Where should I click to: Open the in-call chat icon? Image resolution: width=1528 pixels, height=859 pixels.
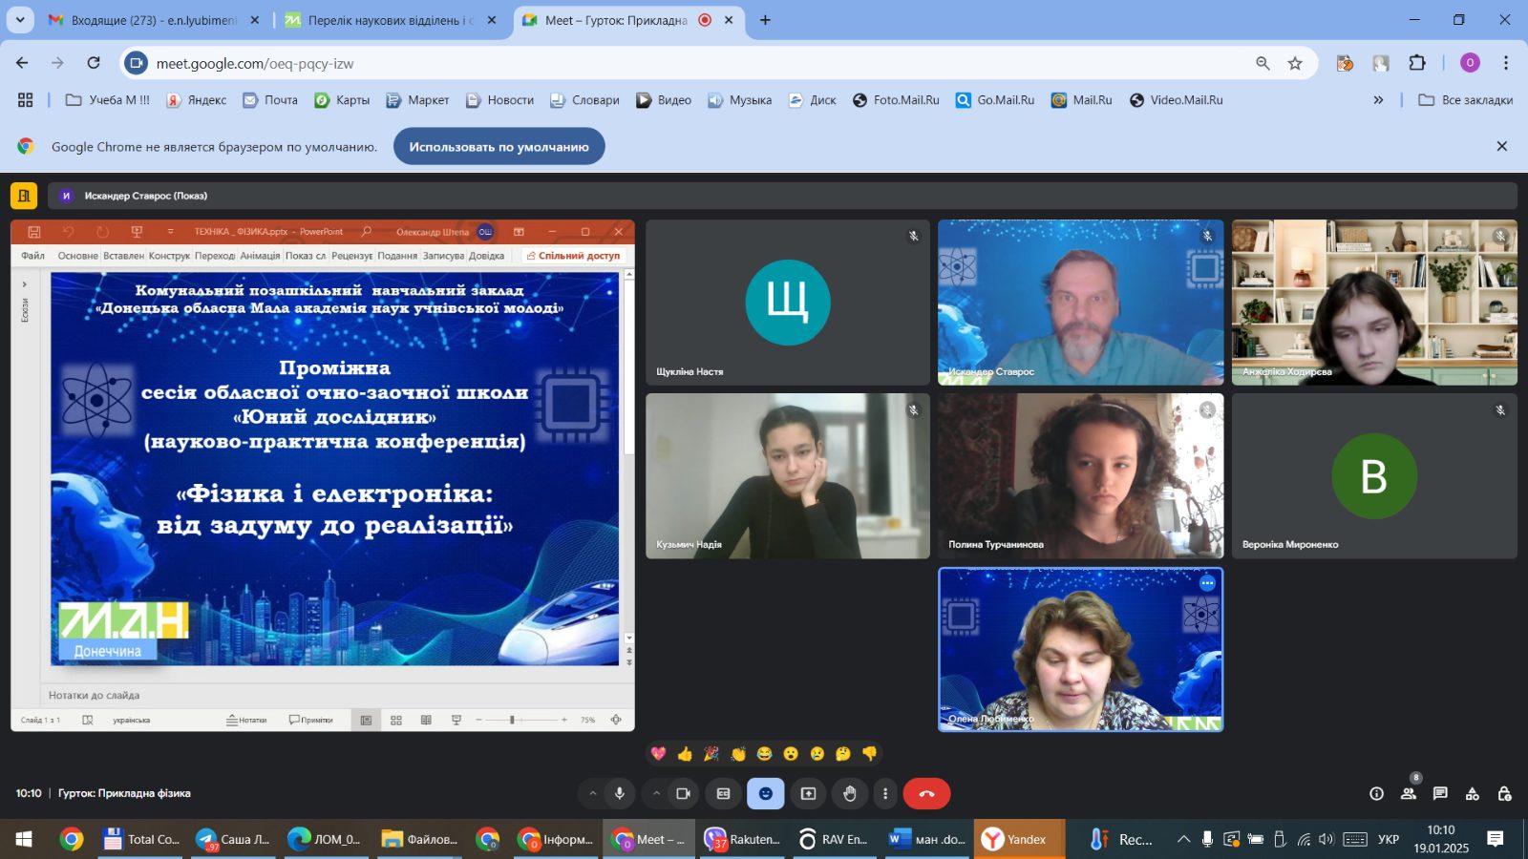pyautogui.click(x=1440, y=793)
